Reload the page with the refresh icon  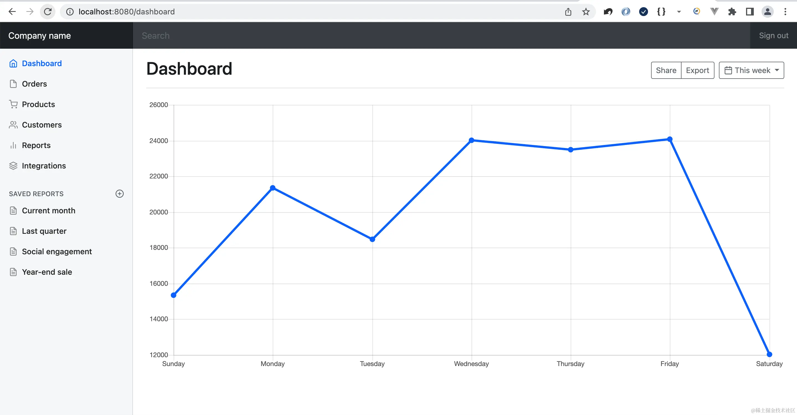point(48,12)
